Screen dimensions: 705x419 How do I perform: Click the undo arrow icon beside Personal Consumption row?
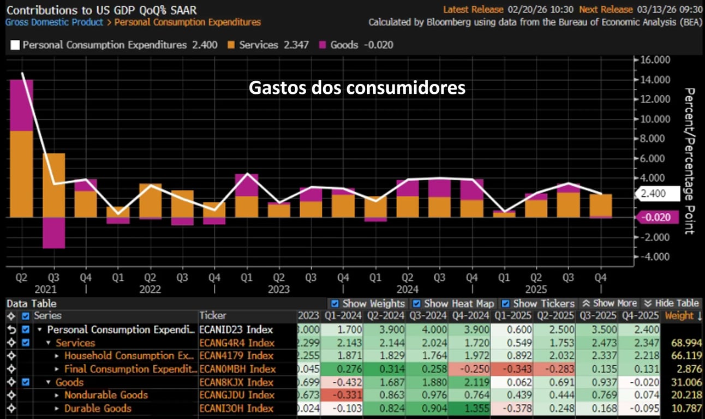pyautogui.click(x=10, y=330)
